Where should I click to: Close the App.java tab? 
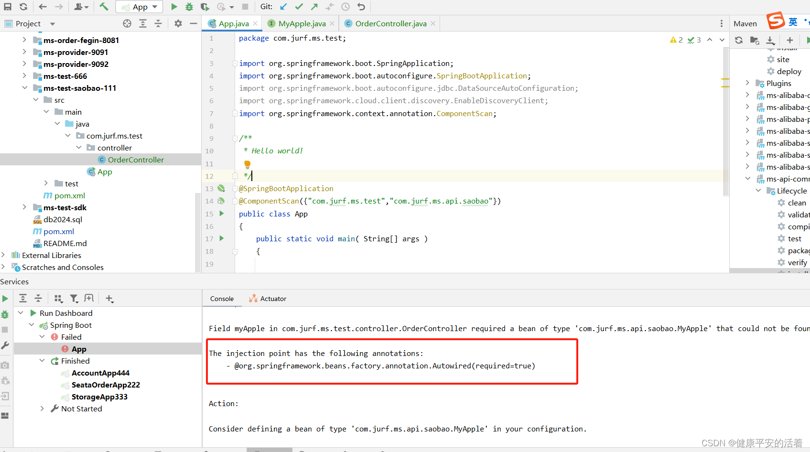(x=255, y=23)
